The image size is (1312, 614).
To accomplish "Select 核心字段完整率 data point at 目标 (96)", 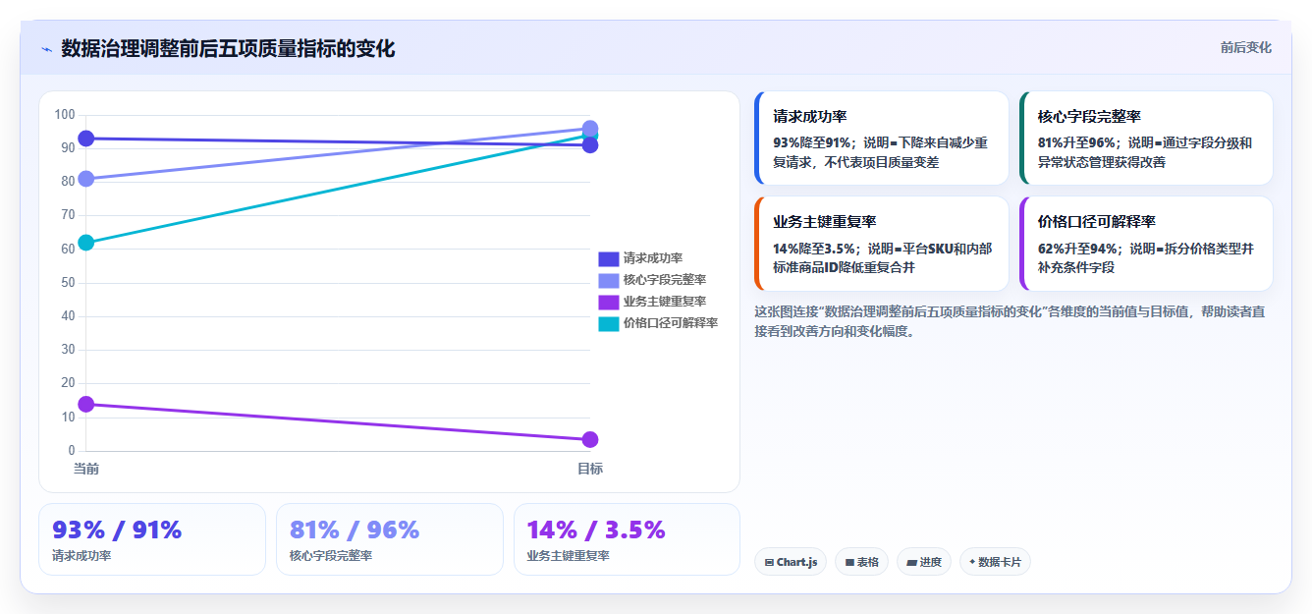I will click(590, 129).
